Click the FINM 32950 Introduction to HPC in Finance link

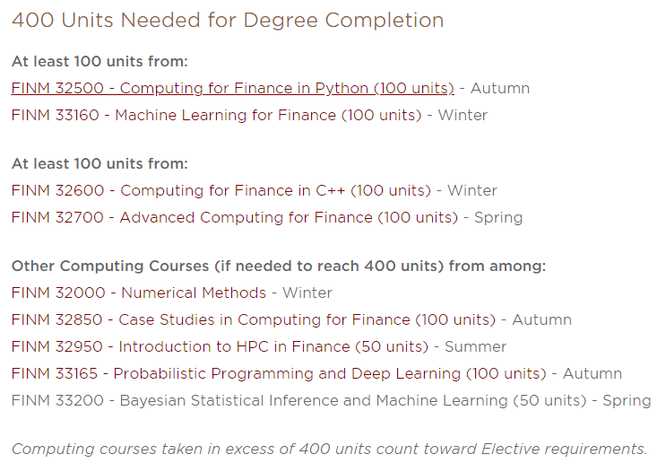(x=220, y=346)
